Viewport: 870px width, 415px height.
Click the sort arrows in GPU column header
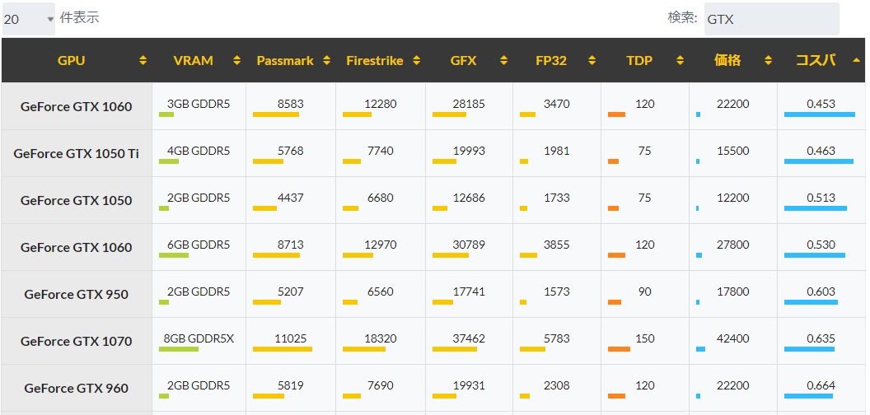point(143,61)
